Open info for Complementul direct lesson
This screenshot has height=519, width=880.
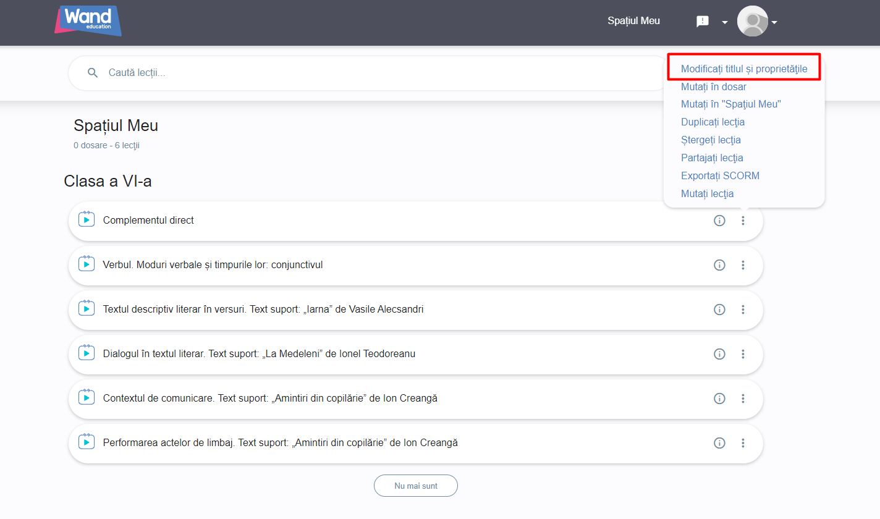(719, 221)
